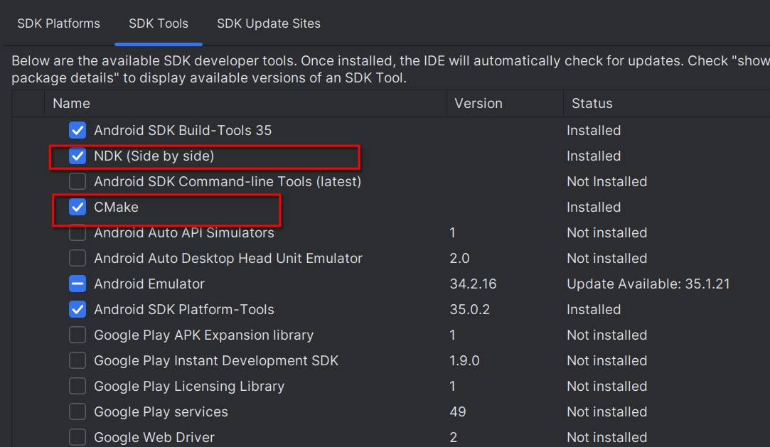Check Google Play Licensing Library box
Image resolution: width=770 pixels, height=447 pixels.
tap(77, 387)
